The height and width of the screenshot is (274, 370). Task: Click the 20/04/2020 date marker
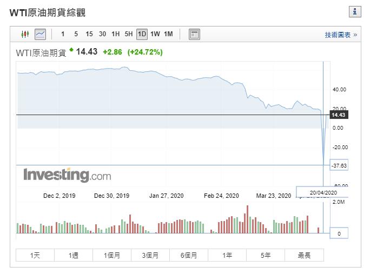coord(323,192)
